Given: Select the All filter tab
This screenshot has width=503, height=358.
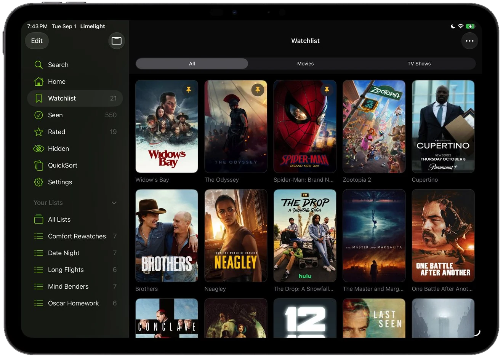Looking at the screenshot, I should pos(192,64).
